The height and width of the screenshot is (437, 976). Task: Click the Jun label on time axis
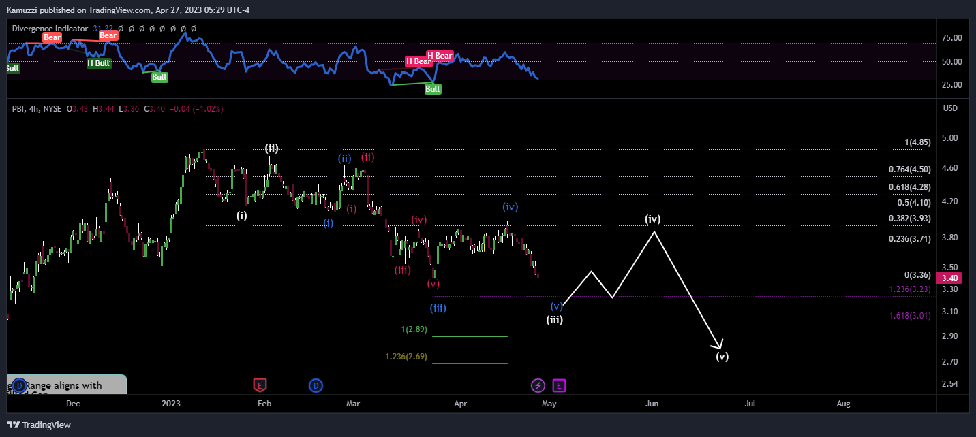point(652,404)
